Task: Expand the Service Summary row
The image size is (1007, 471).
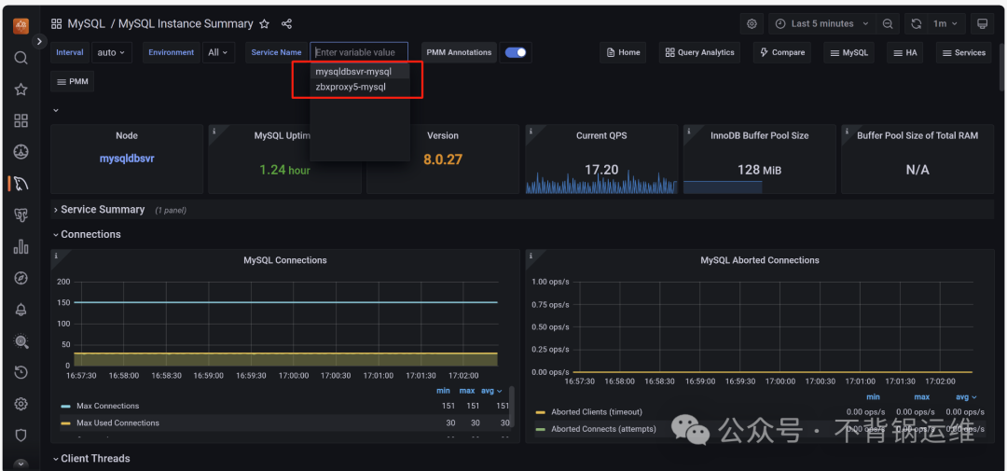Action: [102, 210]
